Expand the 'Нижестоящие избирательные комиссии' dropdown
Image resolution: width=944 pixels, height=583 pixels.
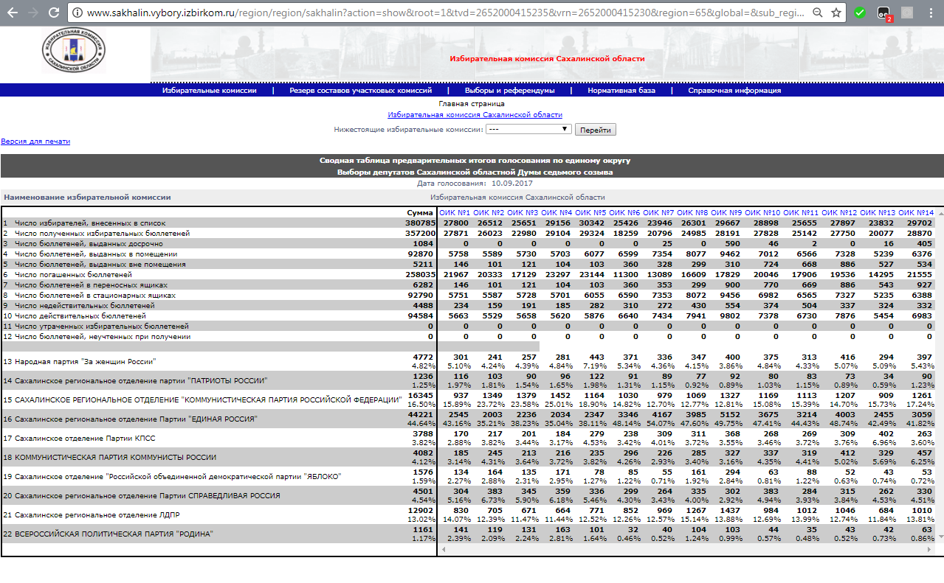pyautogui.click(x=528, y=129)
